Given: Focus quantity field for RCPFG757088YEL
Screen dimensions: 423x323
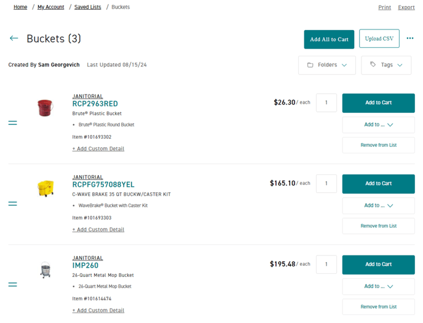Looking at the screenshot, I should point(326,184).
